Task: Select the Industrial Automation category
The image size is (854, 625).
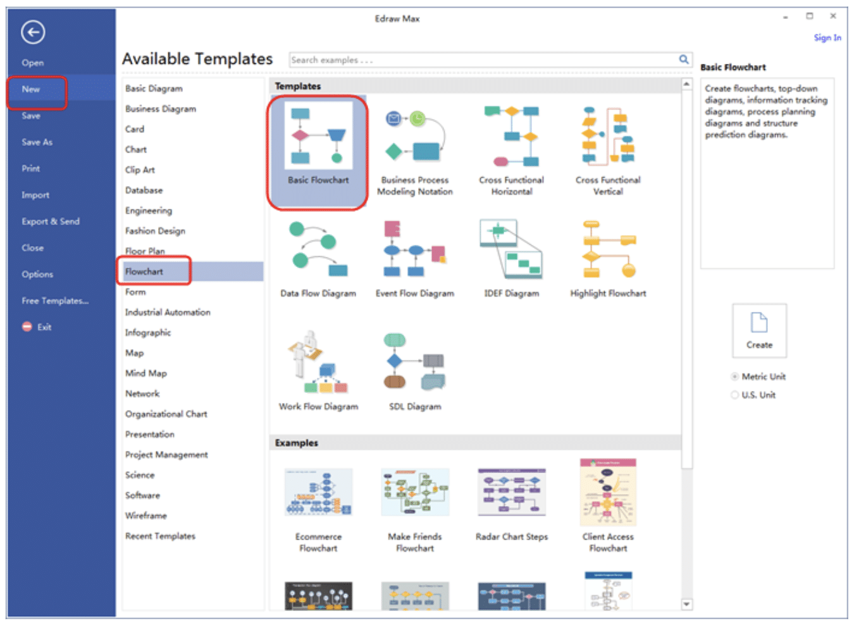Action: click(168, 312)
